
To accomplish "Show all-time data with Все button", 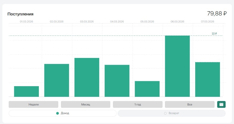I will pyautogui.click(x=190, y=104).
